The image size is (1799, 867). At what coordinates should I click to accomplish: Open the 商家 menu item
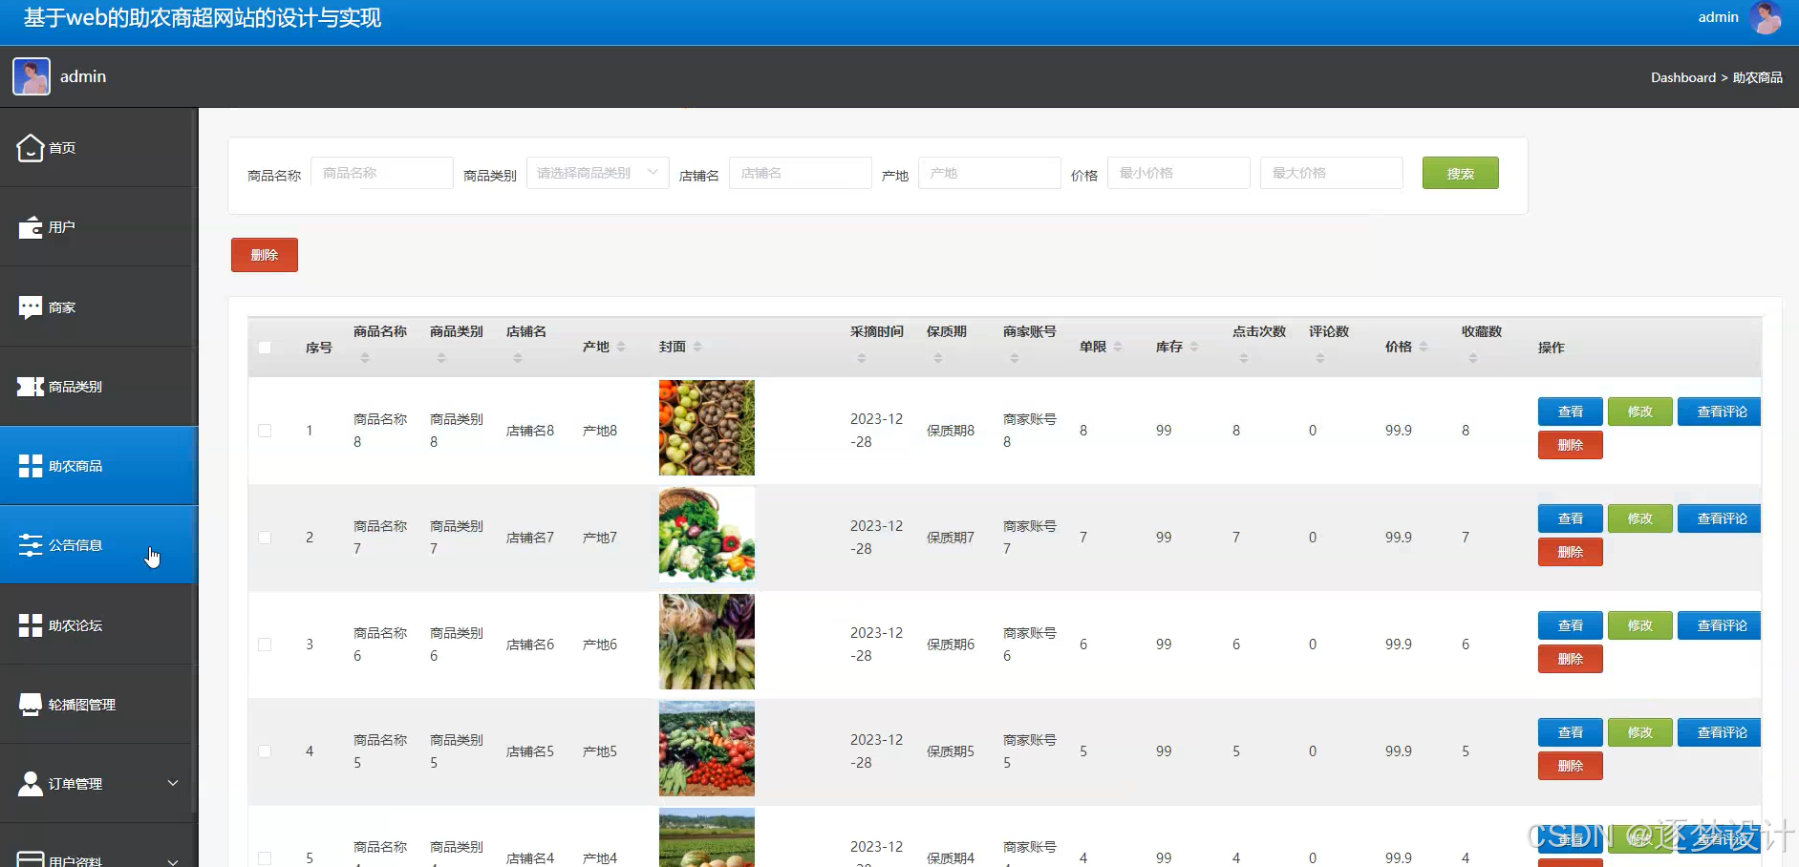(x=98, y=307)
